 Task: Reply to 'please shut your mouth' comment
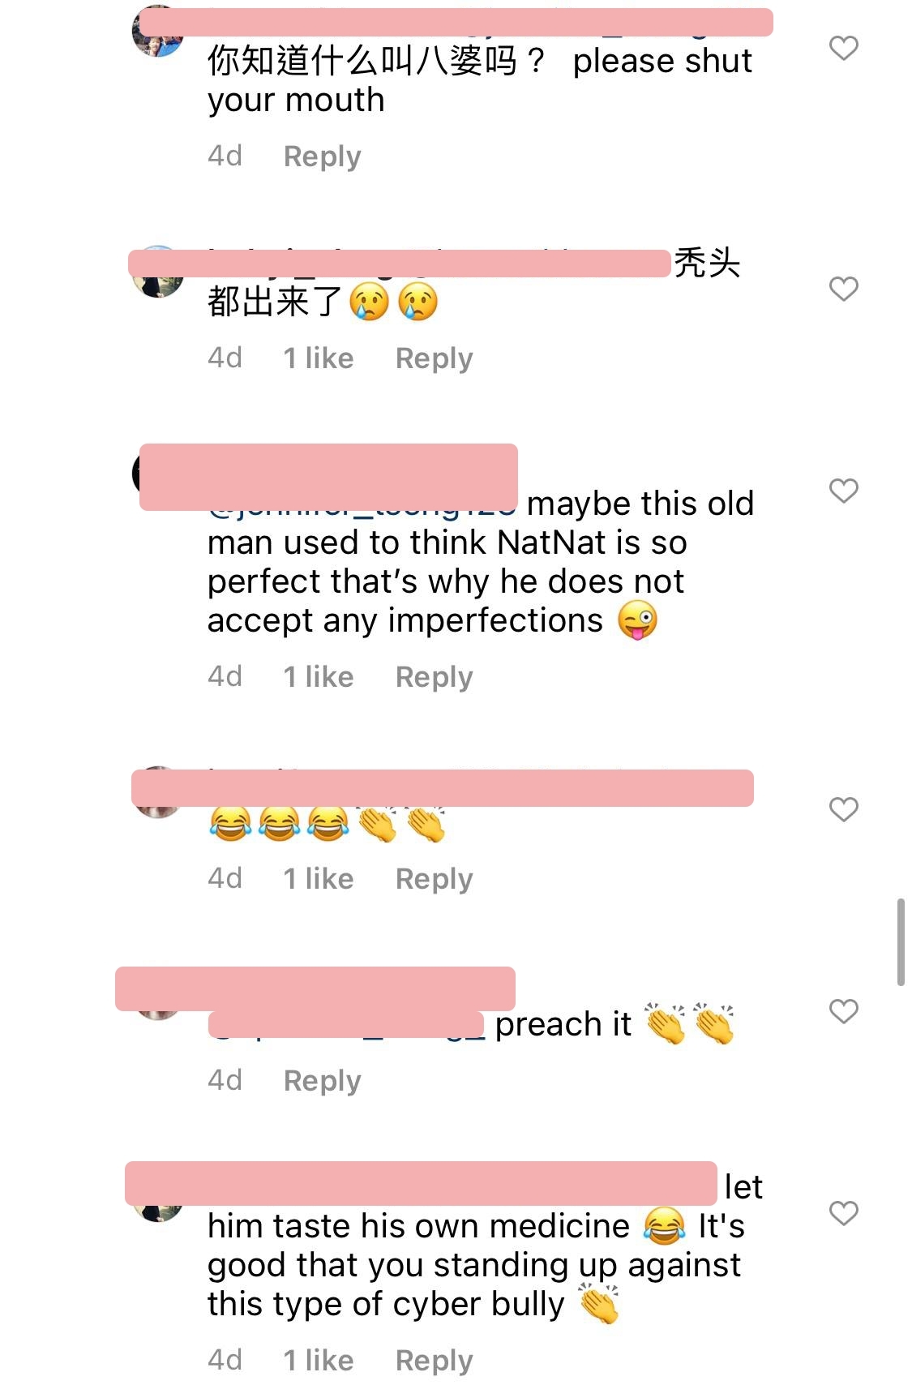pos(322,156)
